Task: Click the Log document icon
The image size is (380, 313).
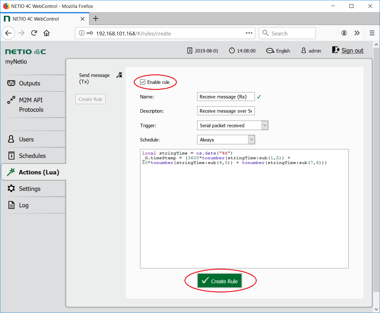Action: 11,205
